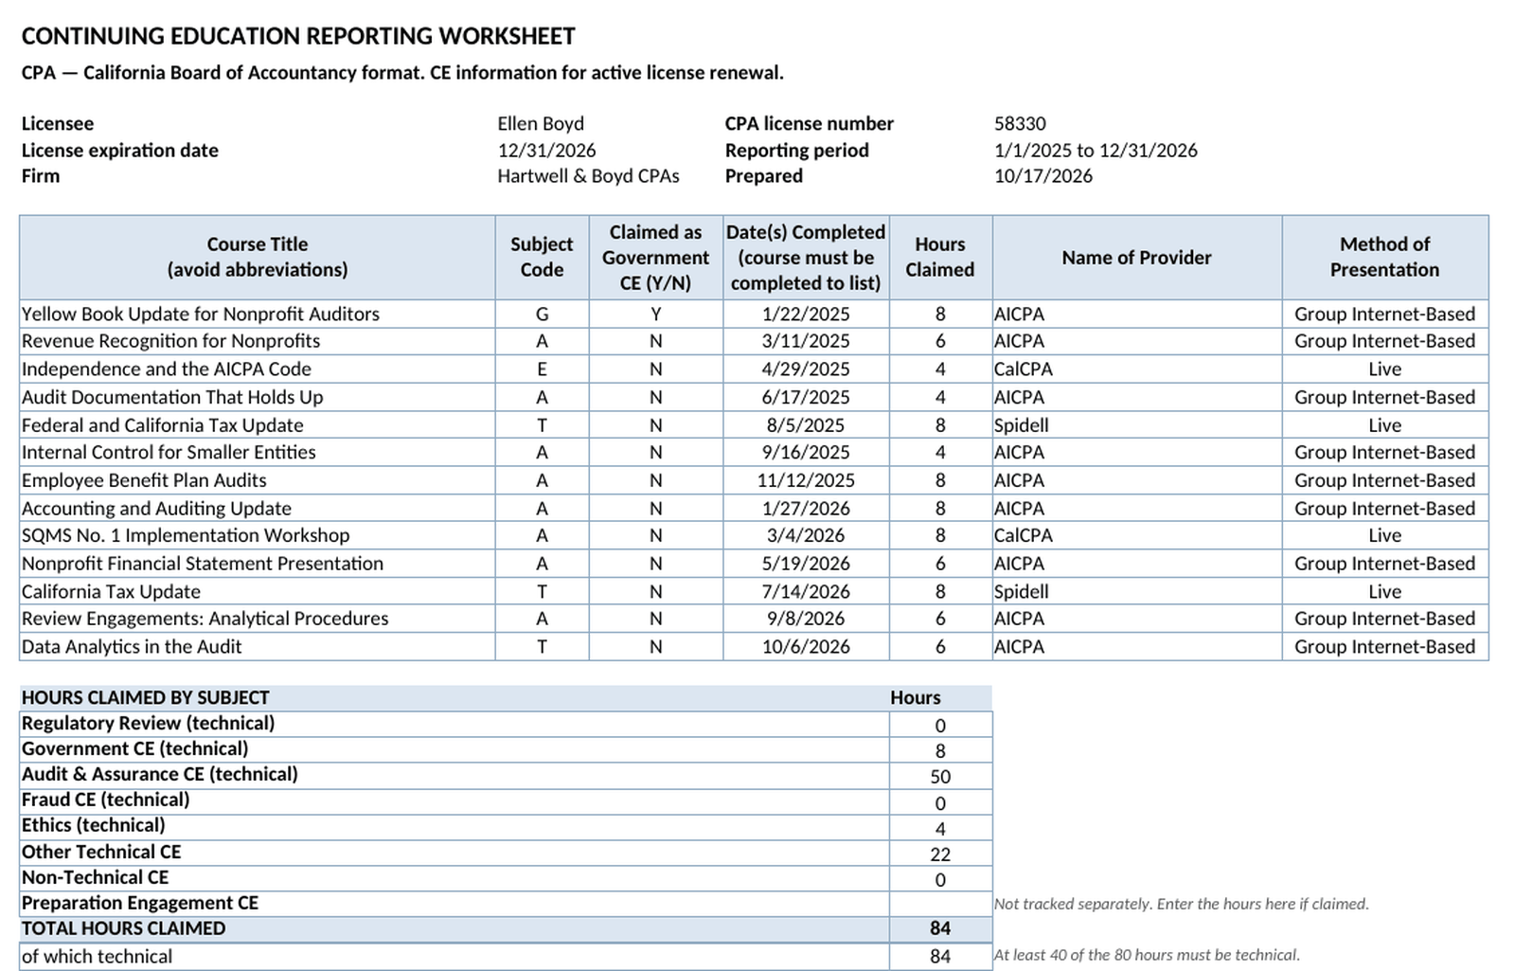Select 'Independence and the AICPA Code' cell
This screenshot has height=971, width=1515.
click(x=258, y=369)
